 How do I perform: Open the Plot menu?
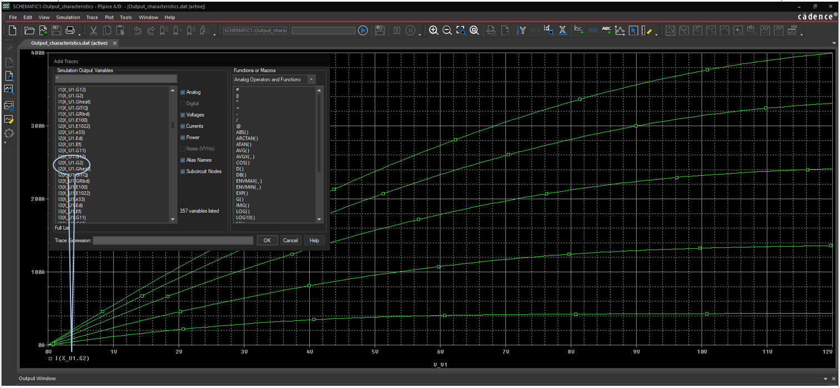coord(109,18)
